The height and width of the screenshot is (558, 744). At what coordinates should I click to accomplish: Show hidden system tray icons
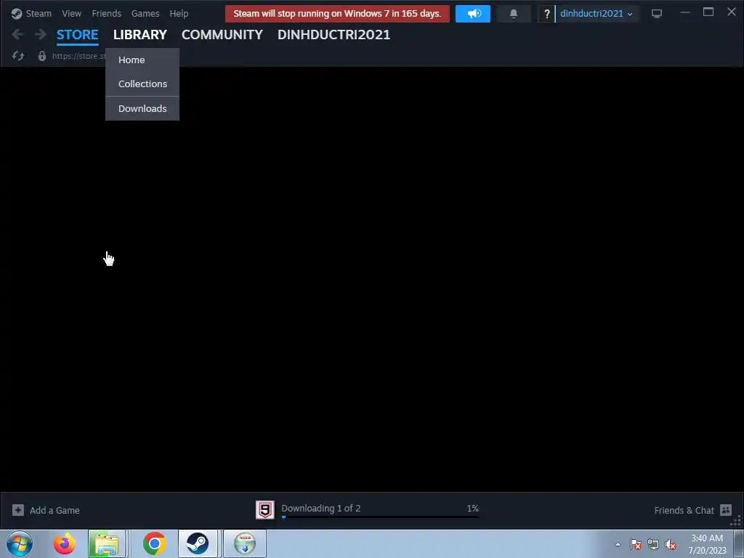618,544
